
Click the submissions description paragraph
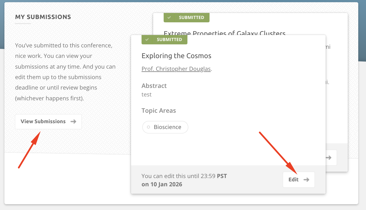coord(65,72)
